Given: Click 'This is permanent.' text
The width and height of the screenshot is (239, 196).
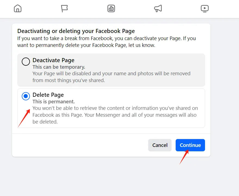Looking at the screenshot, I should tap(54, 102).
